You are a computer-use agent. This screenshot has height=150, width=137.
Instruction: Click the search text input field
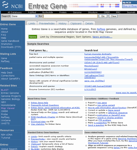tap(70, 16)
